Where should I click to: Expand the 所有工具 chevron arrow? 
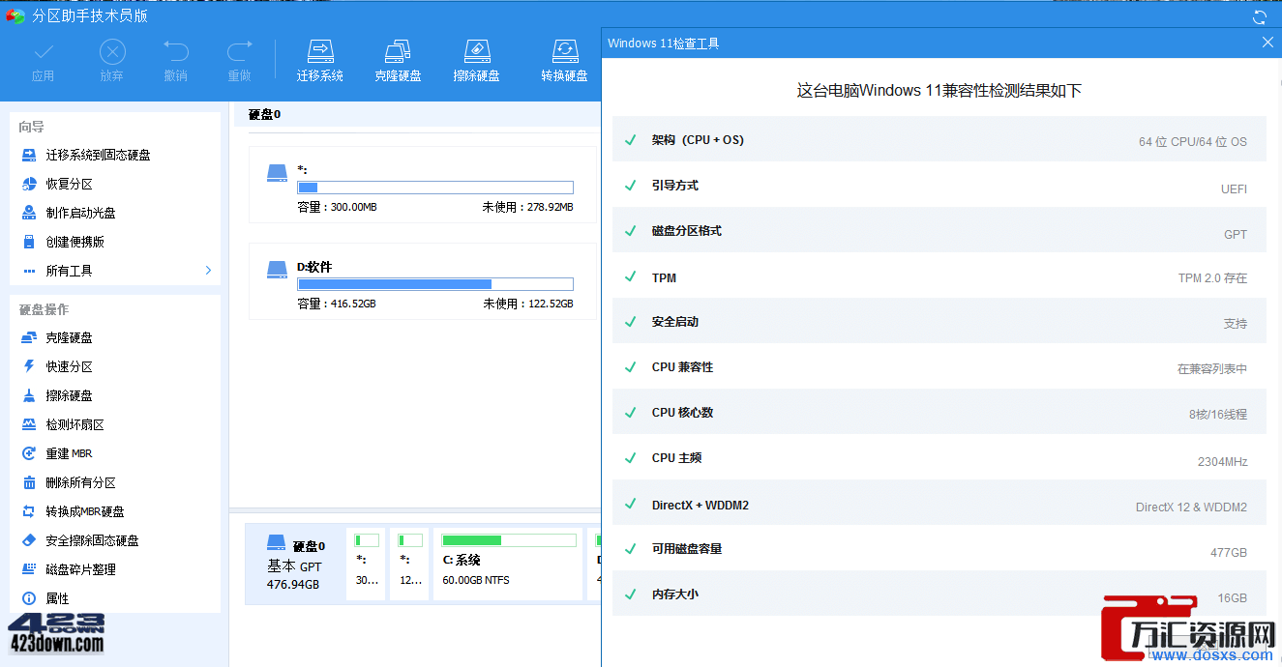point(208,271)
